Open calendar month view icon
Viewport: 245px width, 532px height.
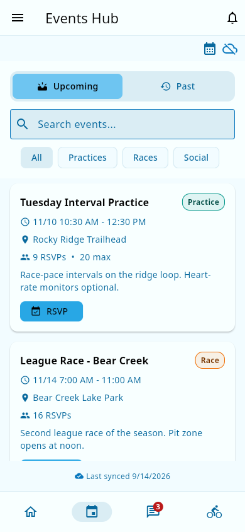(210, 49)
